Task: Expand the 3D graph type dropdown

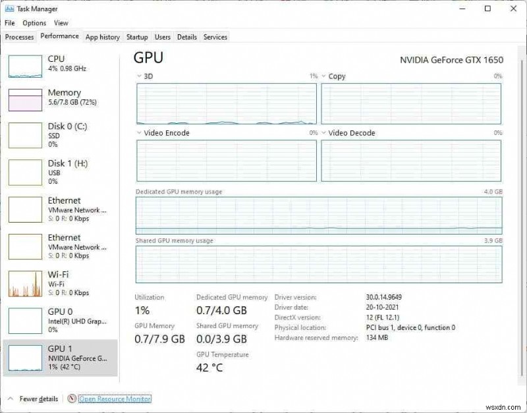Action: pyautogui.click(x=140, y=76)
